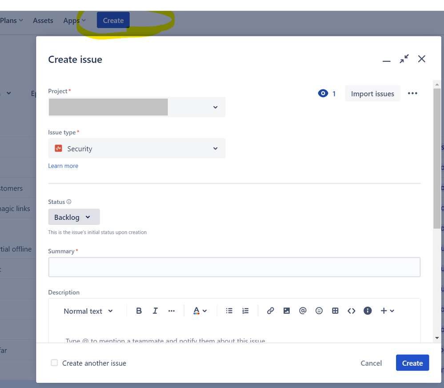Image resolution: width=444 pixels, height=388 pixels.
Task: Insert a bullet list
Action: tap(229, 311)
